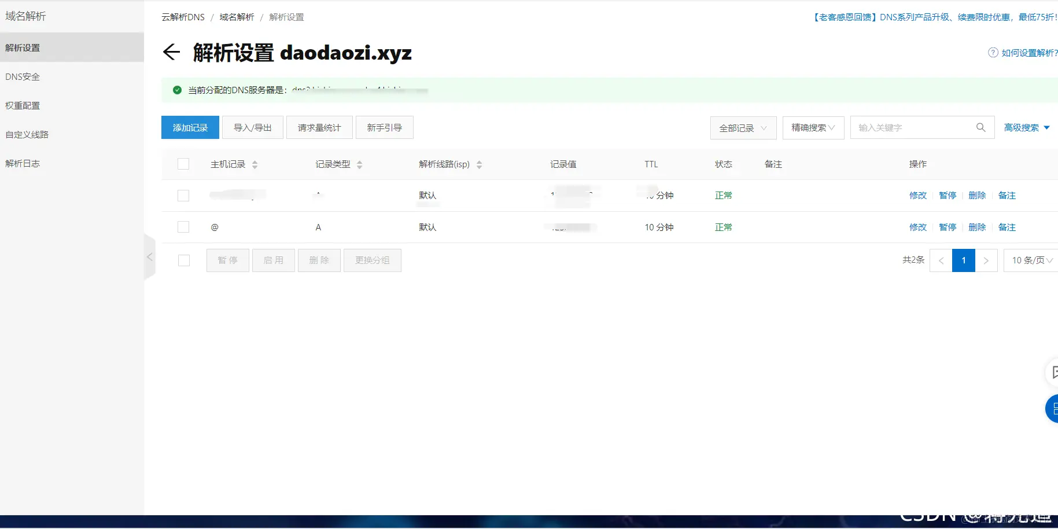The width and height of the screenshot is (1058, 529).
Task: Click the 新手引导 button
Action: click(x=384, y=127)
